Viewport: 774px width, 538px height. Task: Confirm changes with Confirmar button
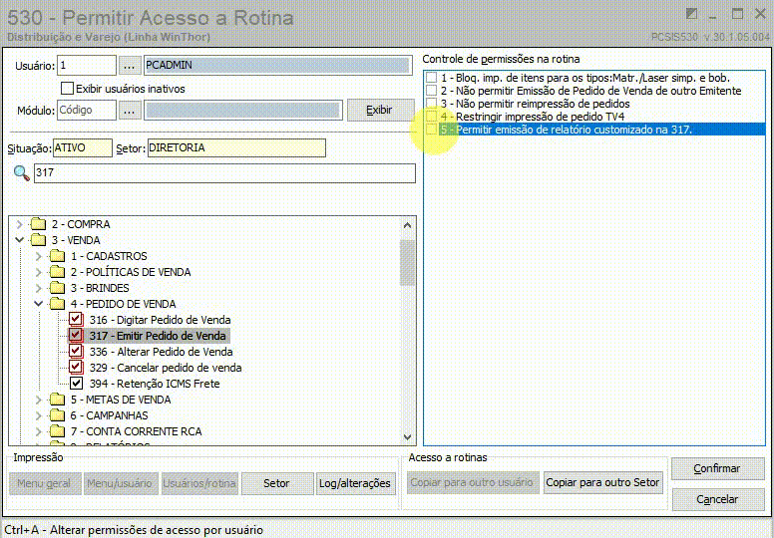pyautogui.click(x=717, y=469)
